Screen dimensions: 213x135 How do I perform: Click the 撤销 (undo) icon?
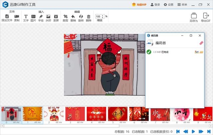(x=73, y=17)
